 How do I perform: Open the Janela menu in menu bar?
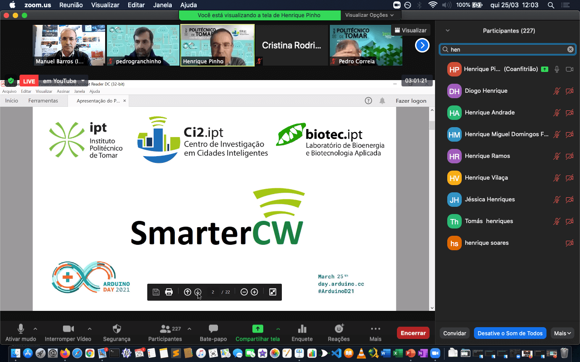(x=163, y=5)
